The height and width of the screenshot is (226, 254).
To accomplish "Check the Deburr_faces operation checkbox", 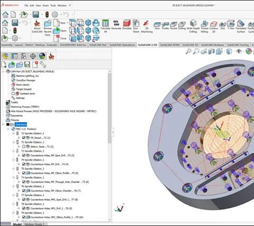I will (x=24, y=147).
